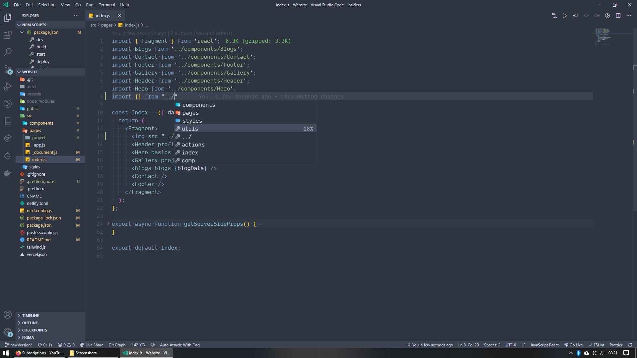Screen dimensions: 637x358
Task: Click the Git Graph status bar item
Action: (117, 345)
